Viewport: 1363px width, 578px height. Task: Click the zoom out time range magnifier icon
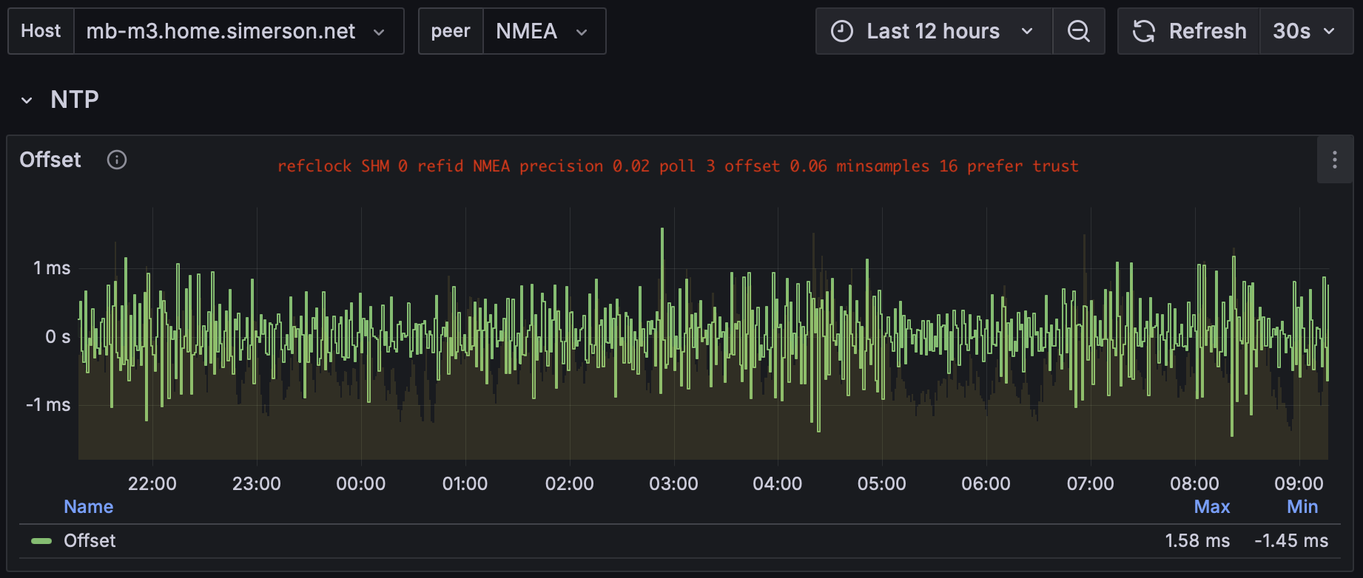click(x=1079, y=31)
